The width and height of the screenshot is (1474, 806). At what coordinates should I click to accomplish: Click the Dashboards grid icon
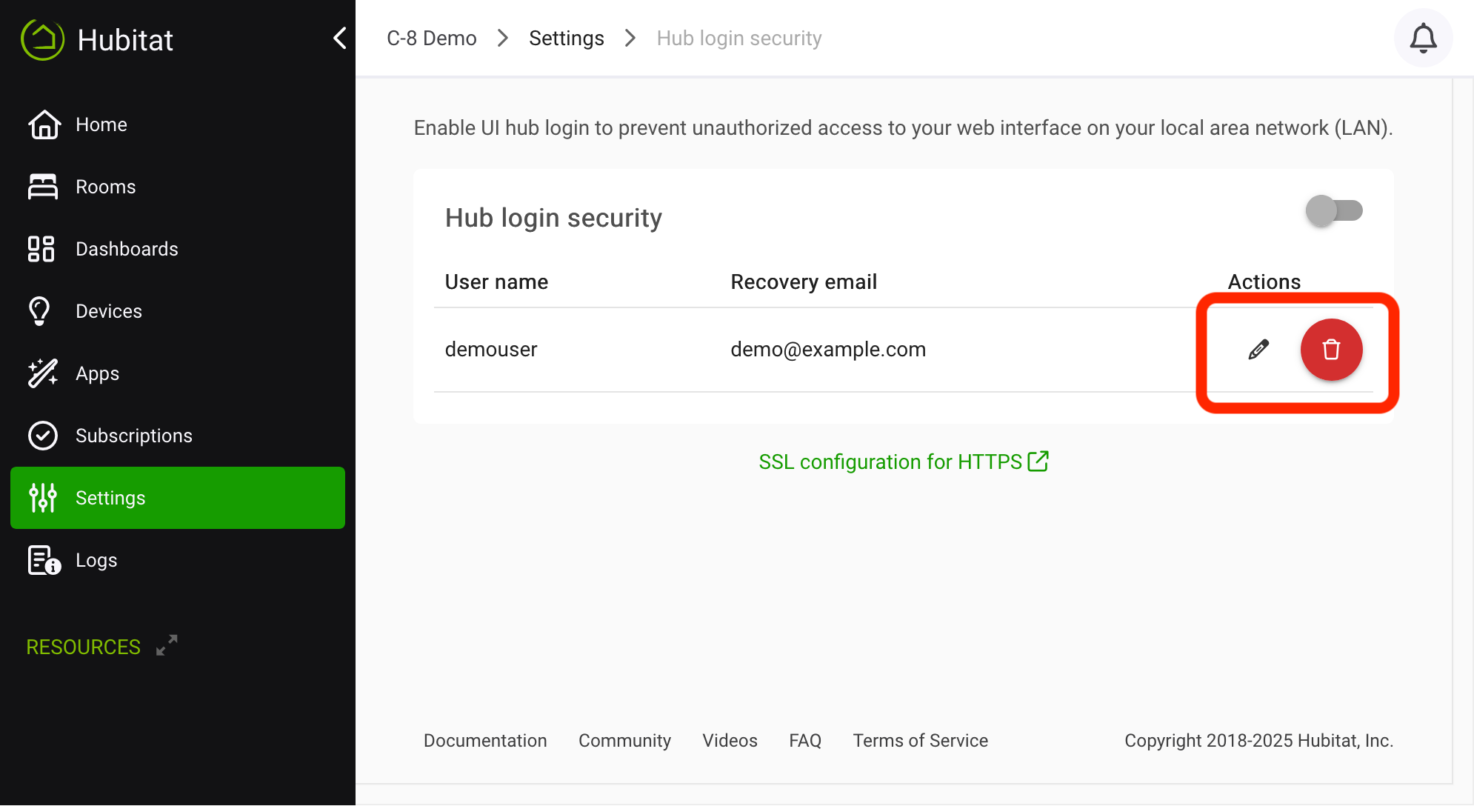pyautogui.click(x=41, y=249)
